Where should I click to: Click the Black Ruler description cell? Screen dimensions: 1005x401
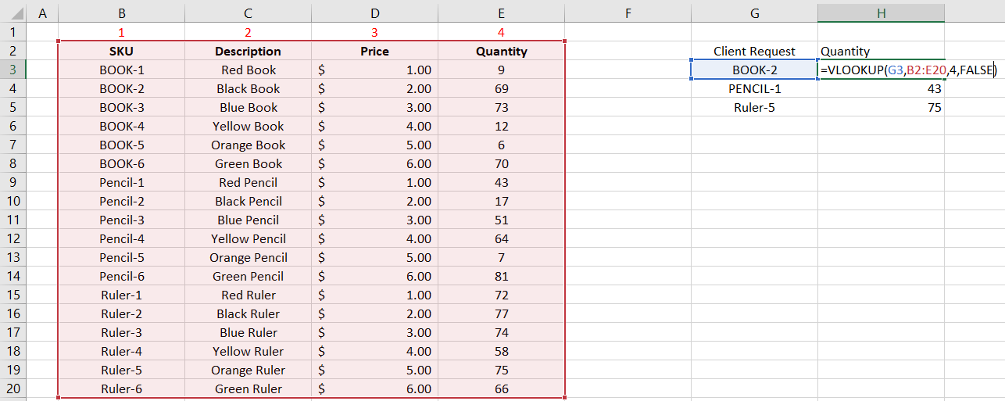(x=248, y=313)
